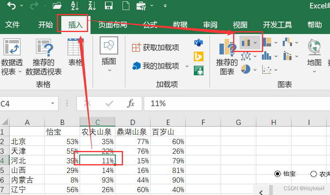
Task: Click the formula bar showing 11%
Action: [237, 103]
